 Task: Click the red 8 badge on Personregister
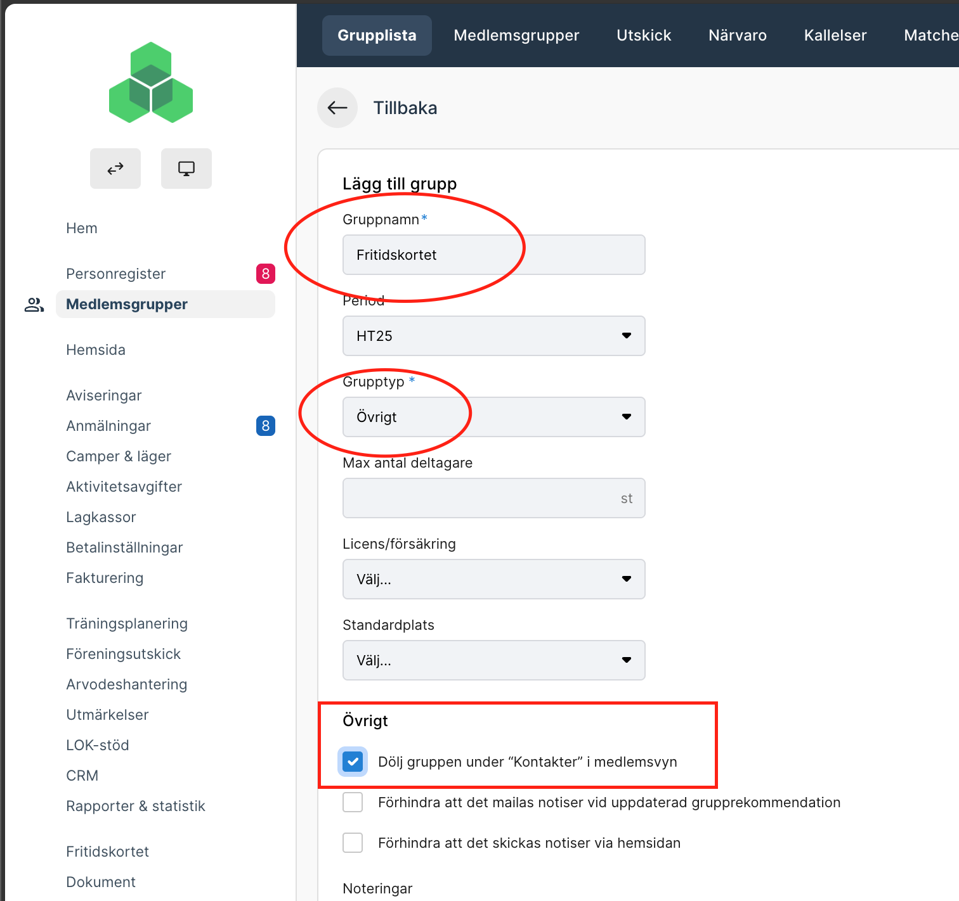266,274
